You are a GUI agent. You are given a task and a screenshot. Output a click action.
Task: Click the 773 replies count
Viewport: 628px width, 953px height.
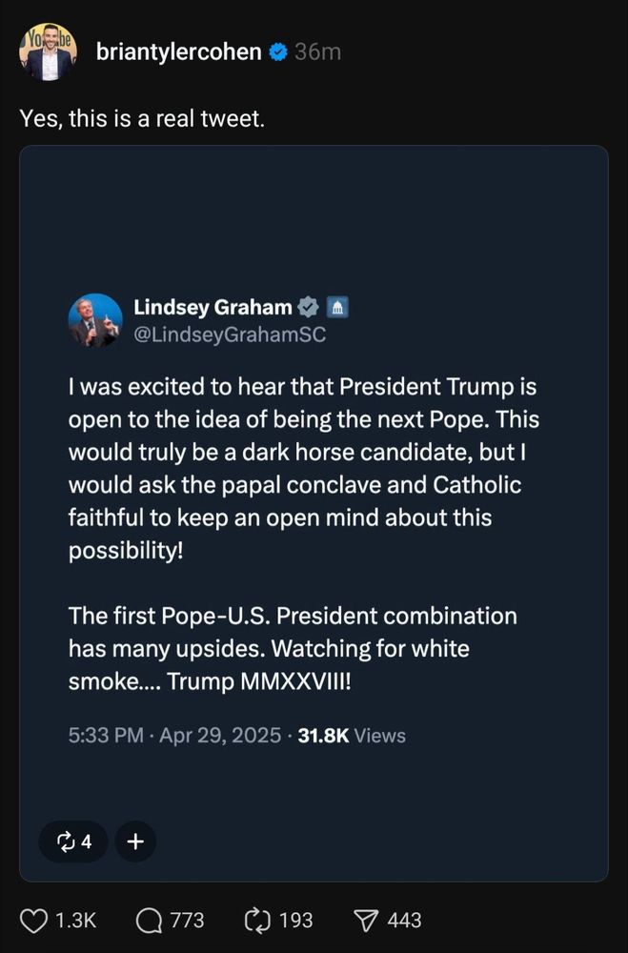(187, 921)
